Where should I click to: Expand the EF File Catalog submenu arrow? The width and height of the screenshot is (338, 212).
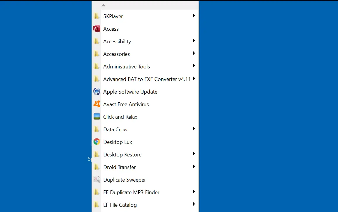(x=194, y=204)
